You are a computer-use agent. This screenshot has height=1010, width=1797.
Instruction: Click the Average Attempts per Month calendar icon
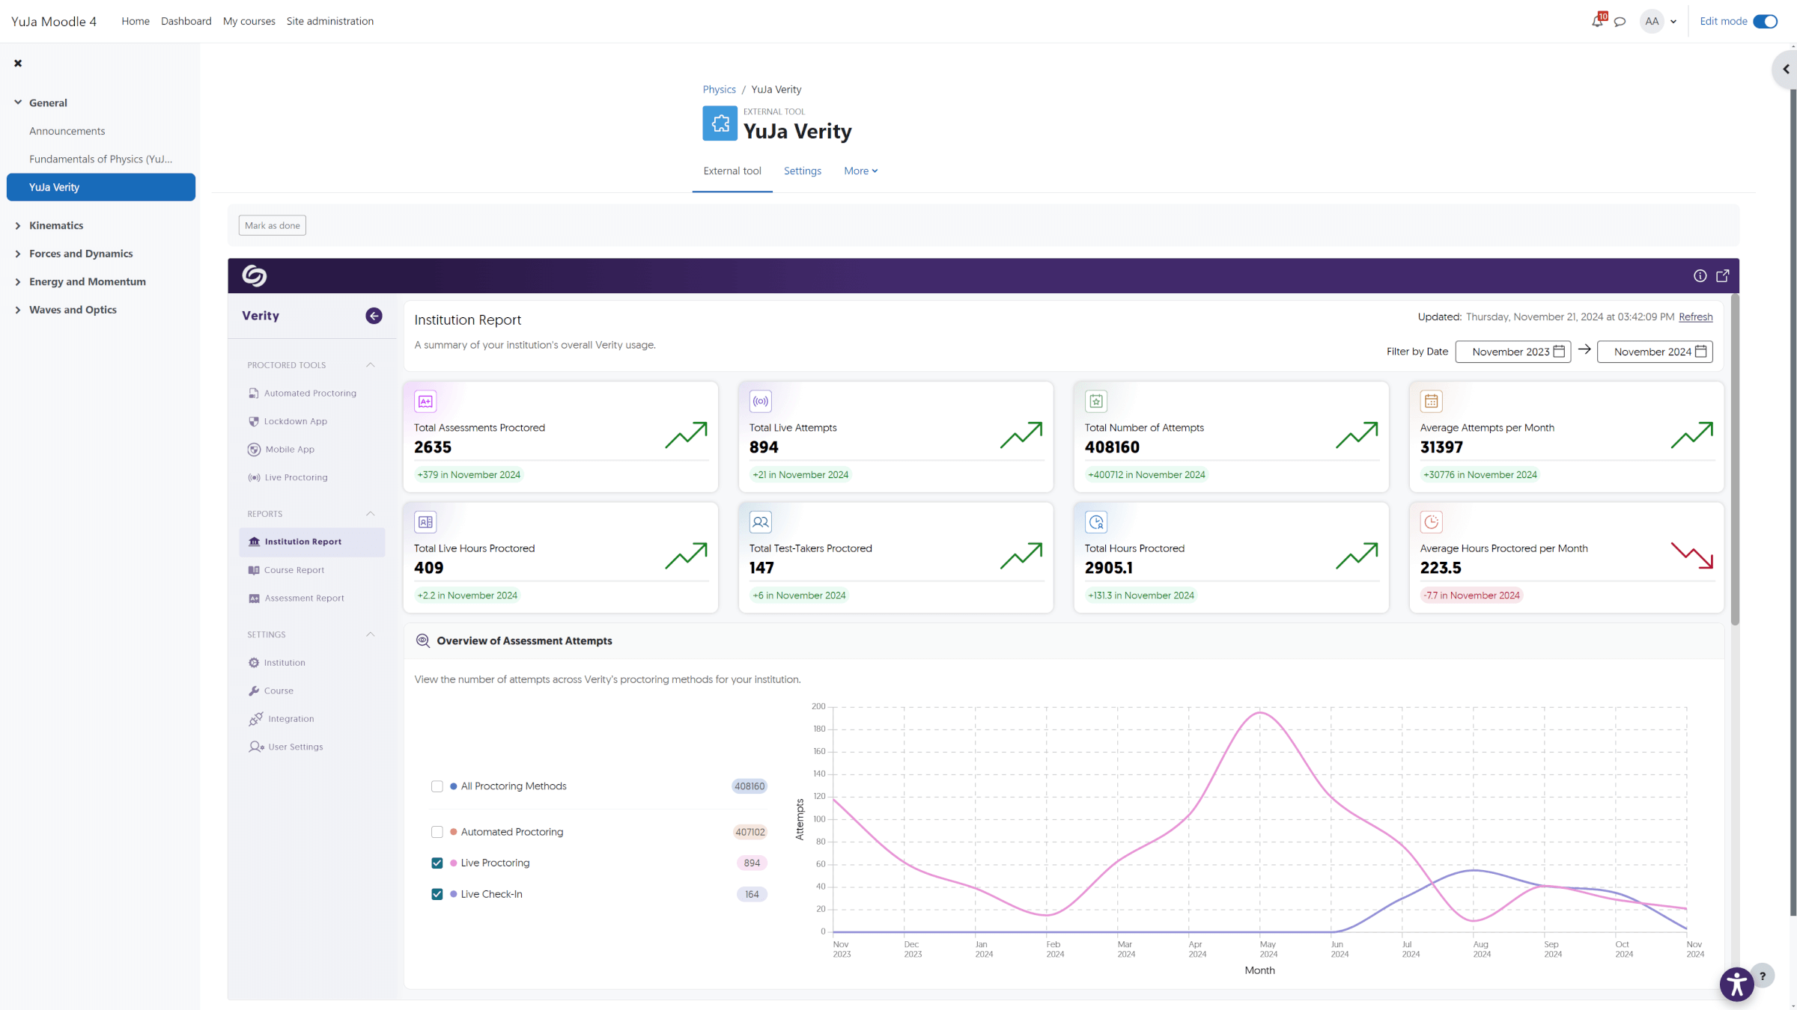[1432, 401]
